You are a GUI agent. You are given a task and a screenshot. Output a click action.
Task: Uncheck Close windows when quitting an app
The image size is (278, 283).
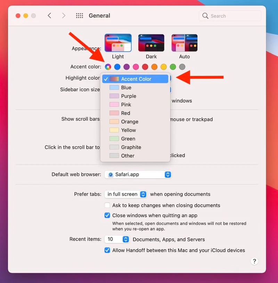107,215
